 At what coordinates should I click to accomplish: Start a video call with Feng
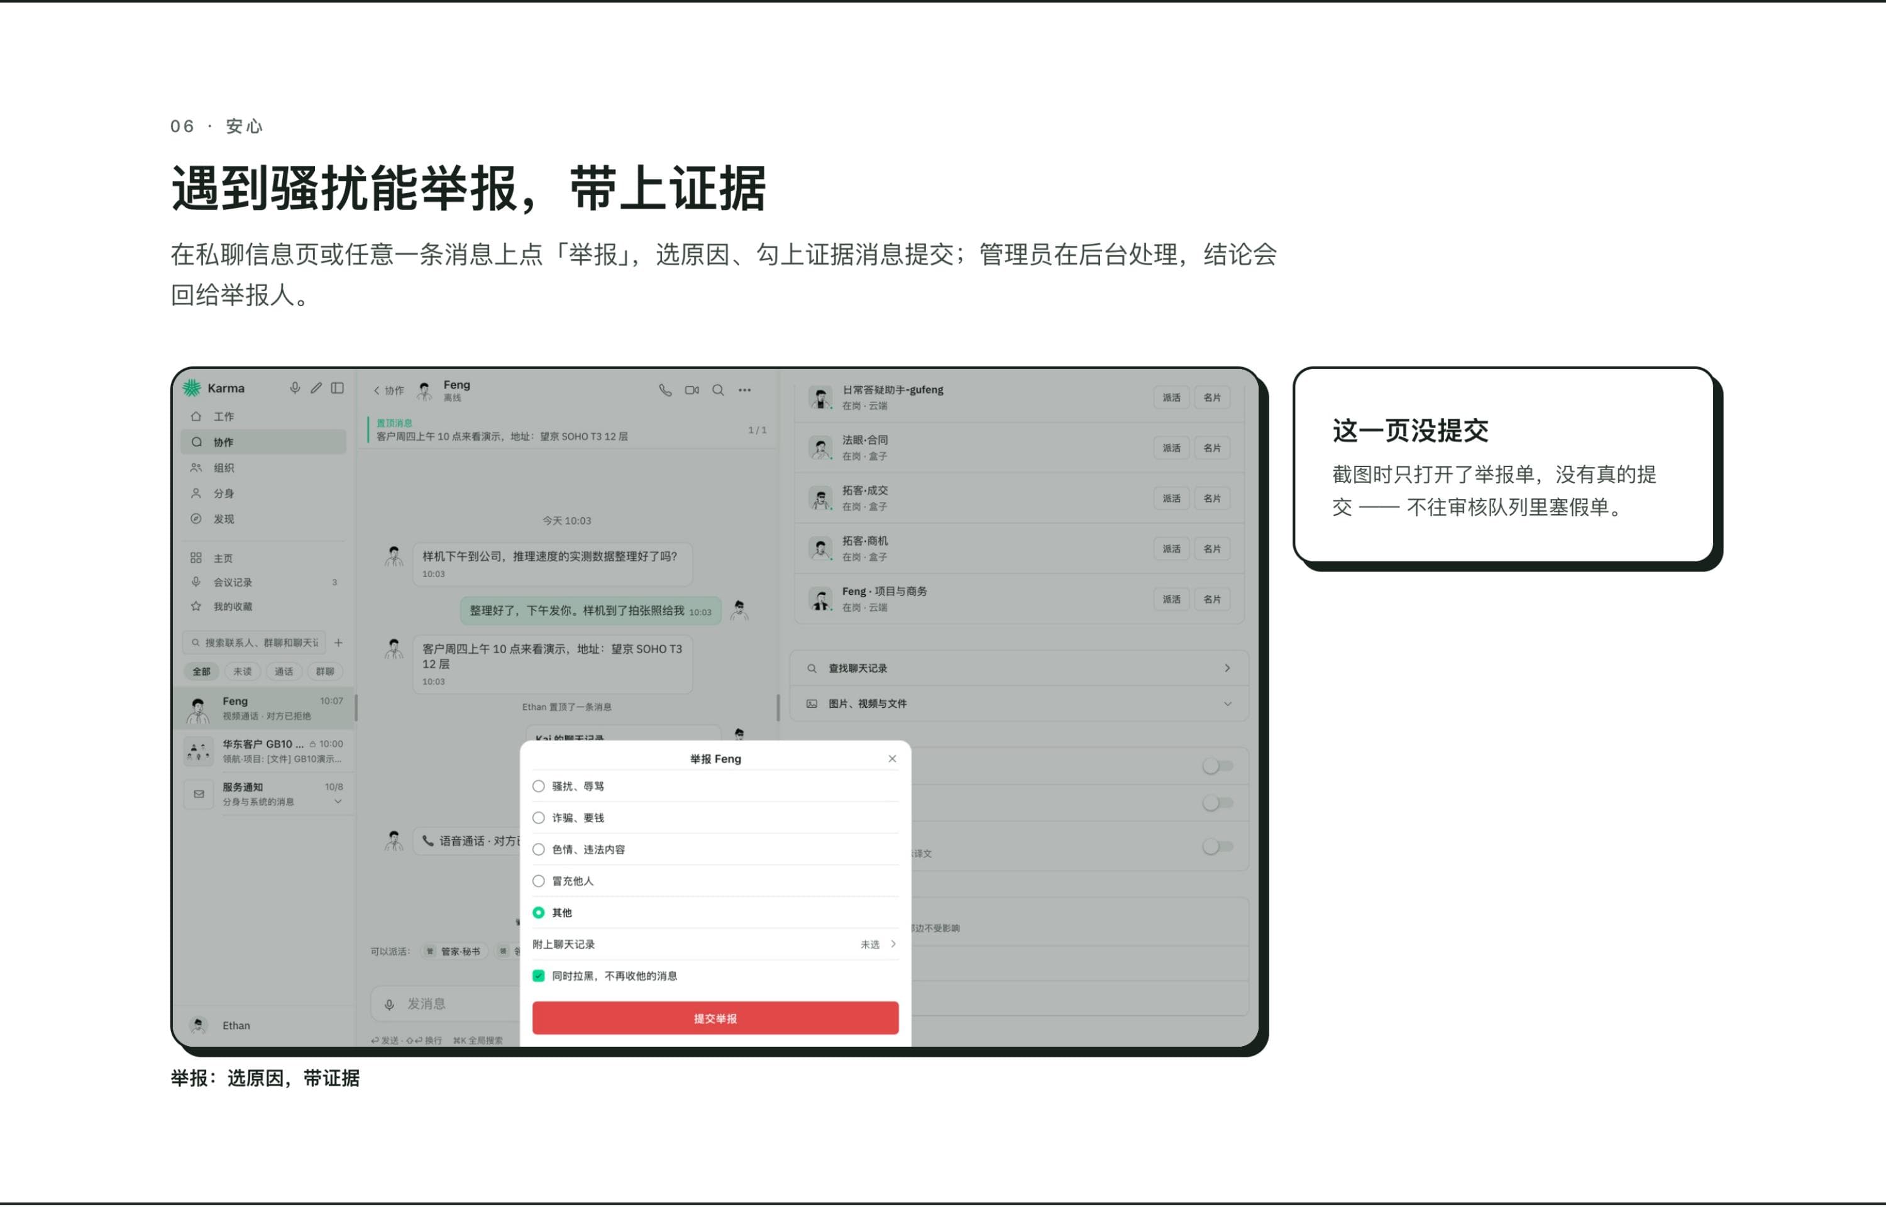point(692,390)
